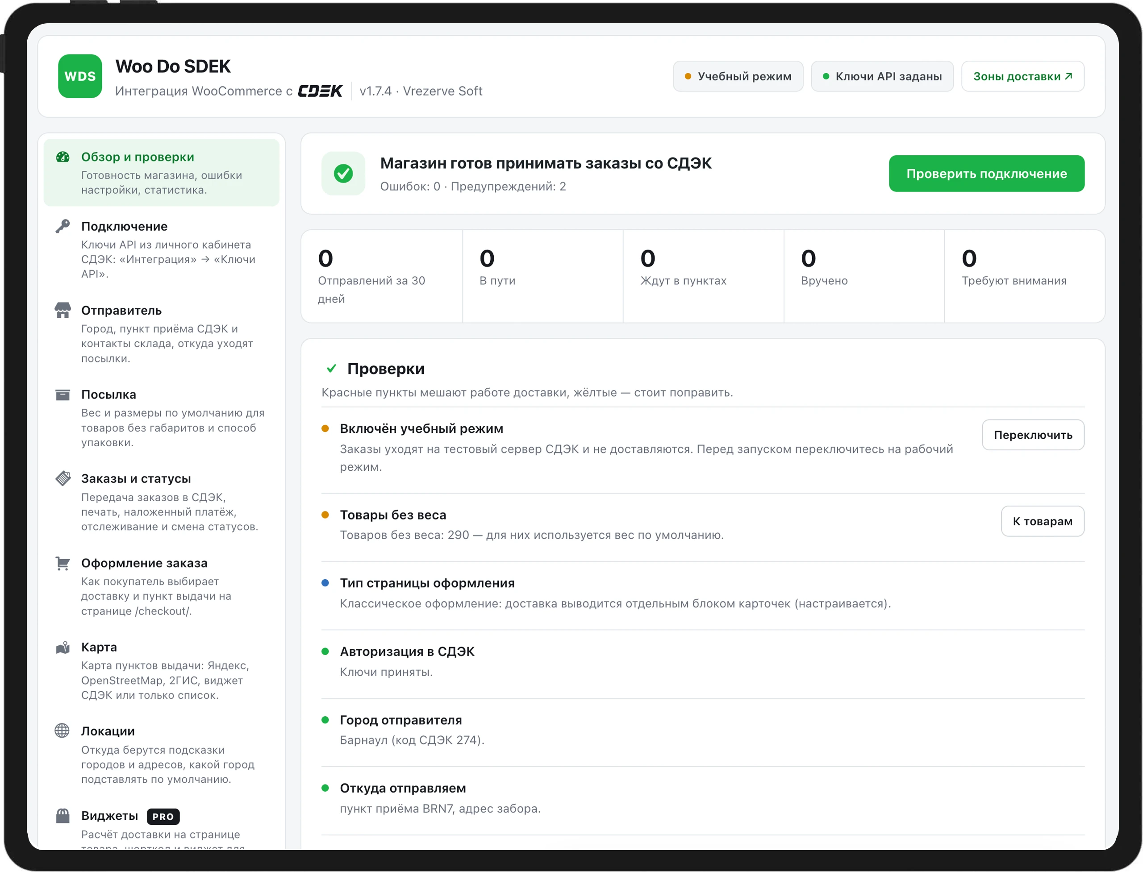Screen dimensions: 1143x872
Task: Switch to the Посылка section
Action: [162, 418]
